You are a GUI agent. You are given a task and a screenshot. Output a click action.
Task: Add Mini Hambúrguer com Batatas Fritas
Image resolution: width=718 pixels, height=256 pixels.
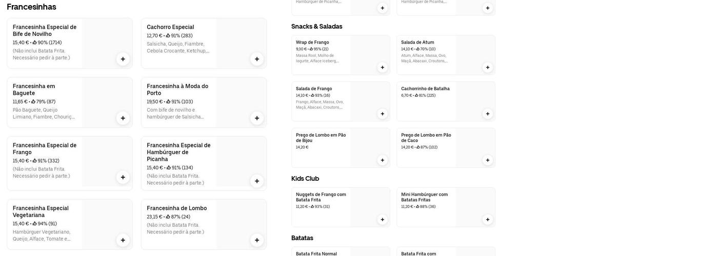(x=487, y=220)
